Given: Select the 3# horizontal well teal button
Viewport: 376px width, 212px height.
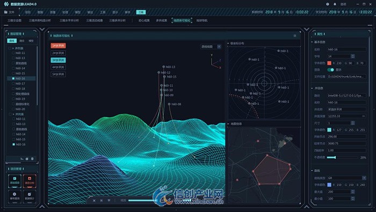Looking at the screenshot, I should tap(58, 60).
